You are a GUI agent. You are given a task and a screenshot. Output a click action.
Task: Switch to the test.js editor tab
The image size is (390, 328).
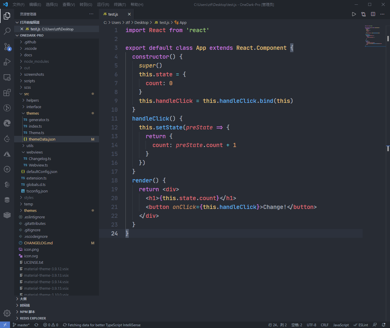tap(113, 14)
